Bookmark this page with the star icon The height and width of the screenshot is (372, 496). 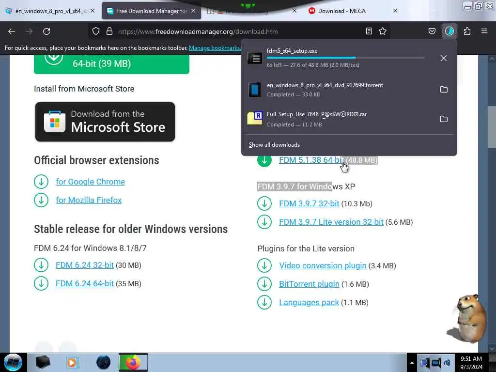[x=383, y=31]
